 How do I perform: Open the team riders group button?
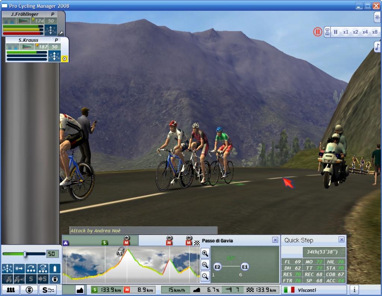(10, 290)
